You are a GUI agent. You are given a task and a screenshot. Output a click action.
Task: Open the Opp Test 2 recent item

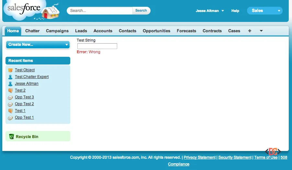coord(24,104)
